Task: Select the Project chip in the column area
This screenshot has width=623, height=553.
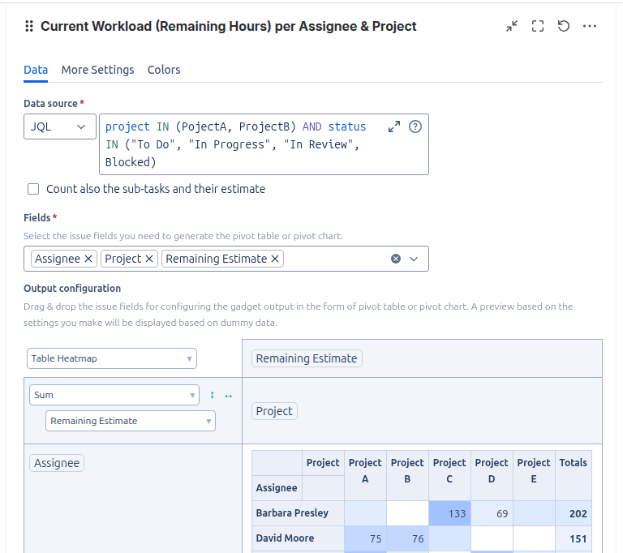Action: [274, 411]
